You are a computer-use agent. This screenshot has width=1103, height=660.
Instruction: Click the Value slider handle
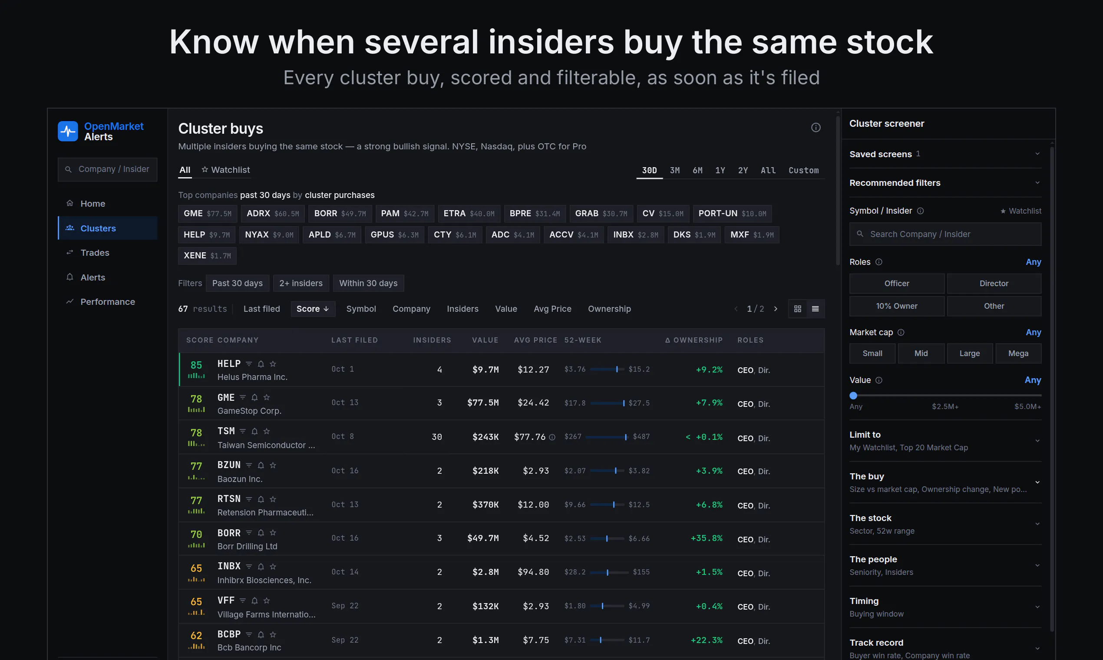[853, 396]
